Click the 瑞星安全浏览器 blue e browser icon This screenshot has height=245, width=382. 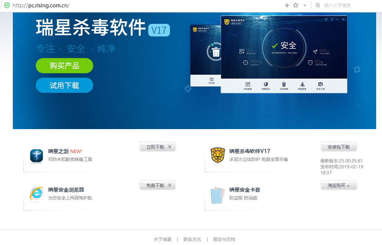(x=37, y=194)
